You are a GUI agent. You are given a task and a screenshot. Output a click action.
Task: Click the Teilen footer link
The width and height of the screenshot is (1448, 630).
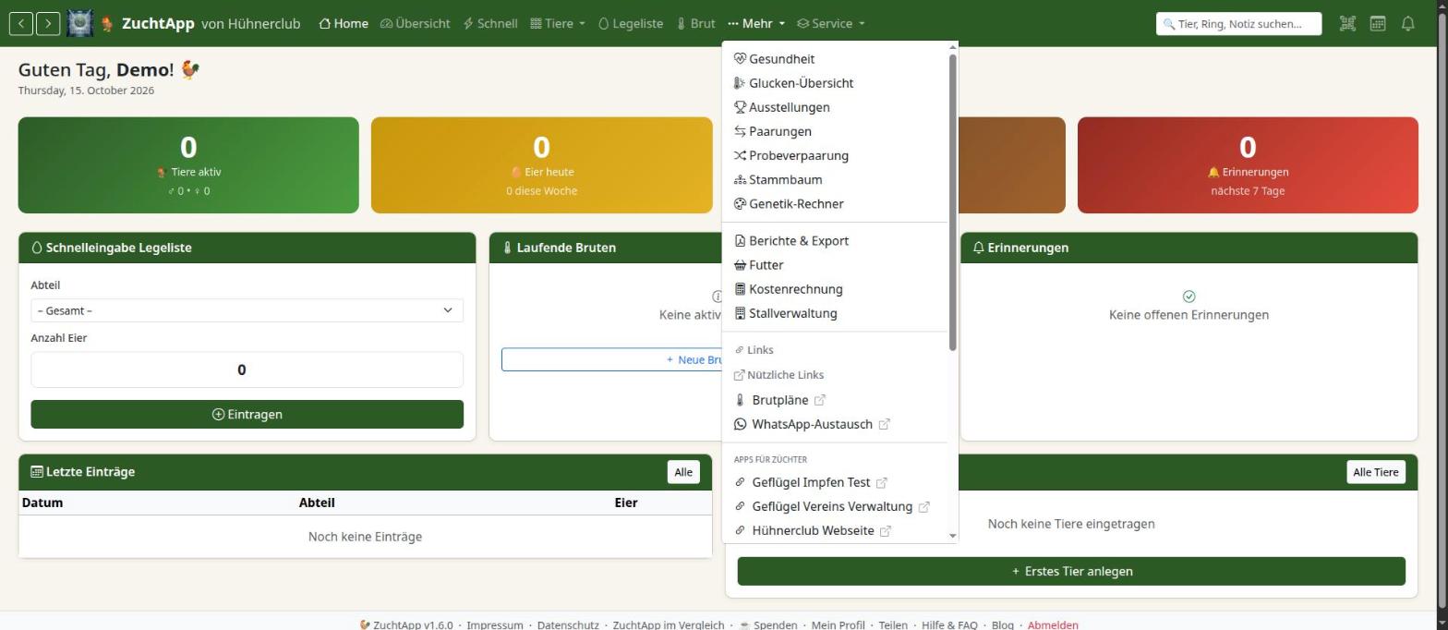(x=893, y=625)
